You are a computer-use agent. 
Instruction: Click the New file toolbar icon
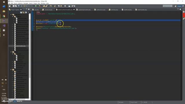(10, 6)
